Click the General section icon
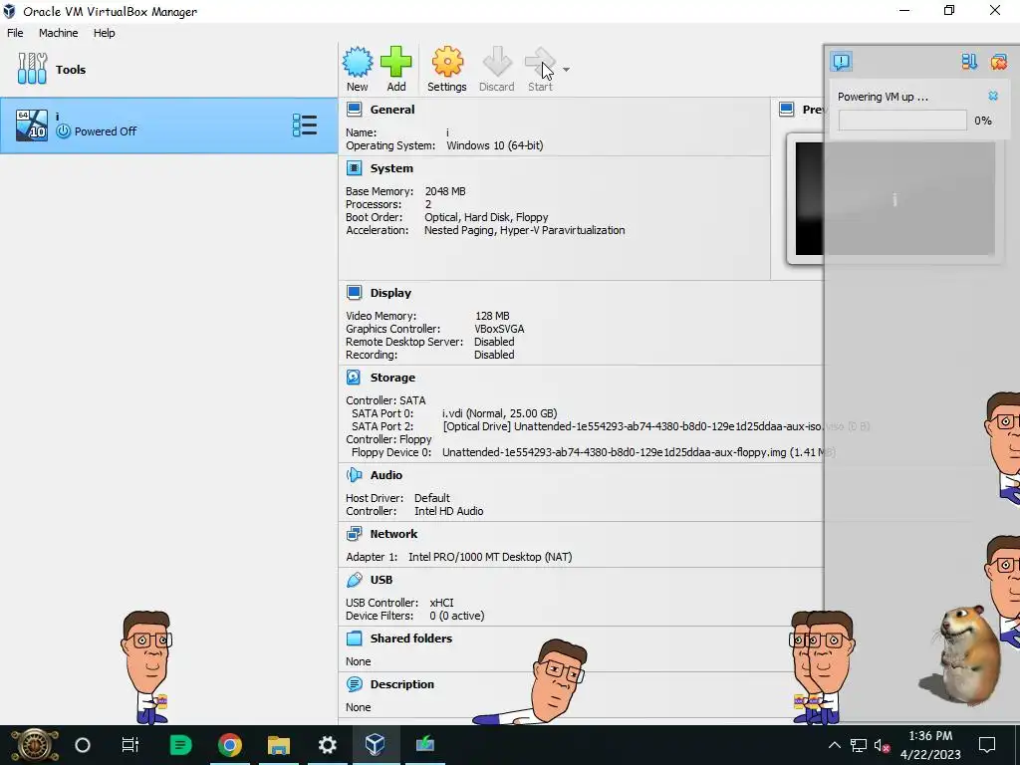1020x765 pixels. click(x=354, y=110)
